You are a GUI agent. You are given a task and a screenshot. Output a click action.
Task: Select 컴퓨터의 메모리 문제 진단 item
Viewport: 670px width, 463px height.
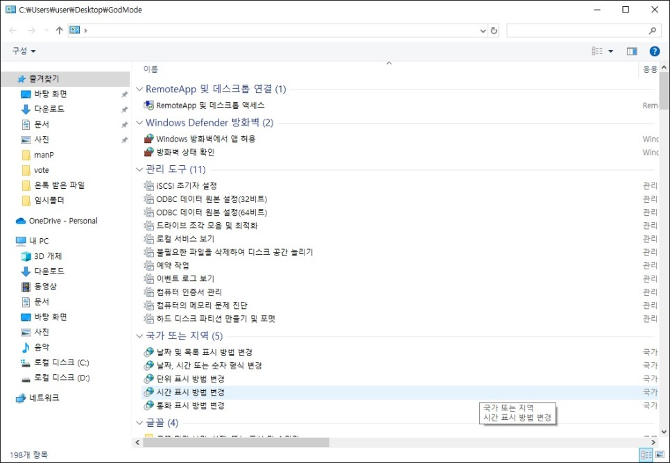(x=202, y=305)
